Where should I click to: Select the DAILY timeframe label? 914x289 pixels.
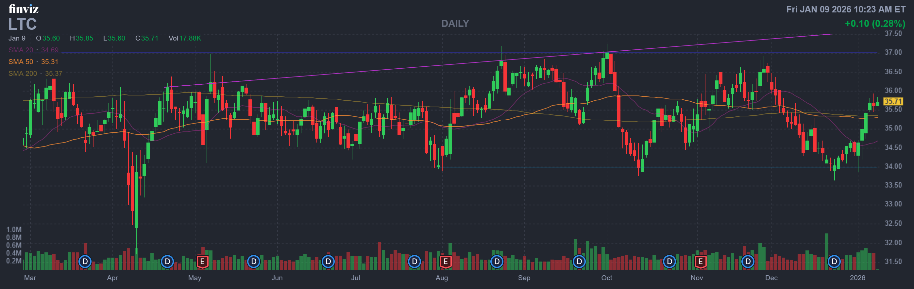[x=455, y=24]
